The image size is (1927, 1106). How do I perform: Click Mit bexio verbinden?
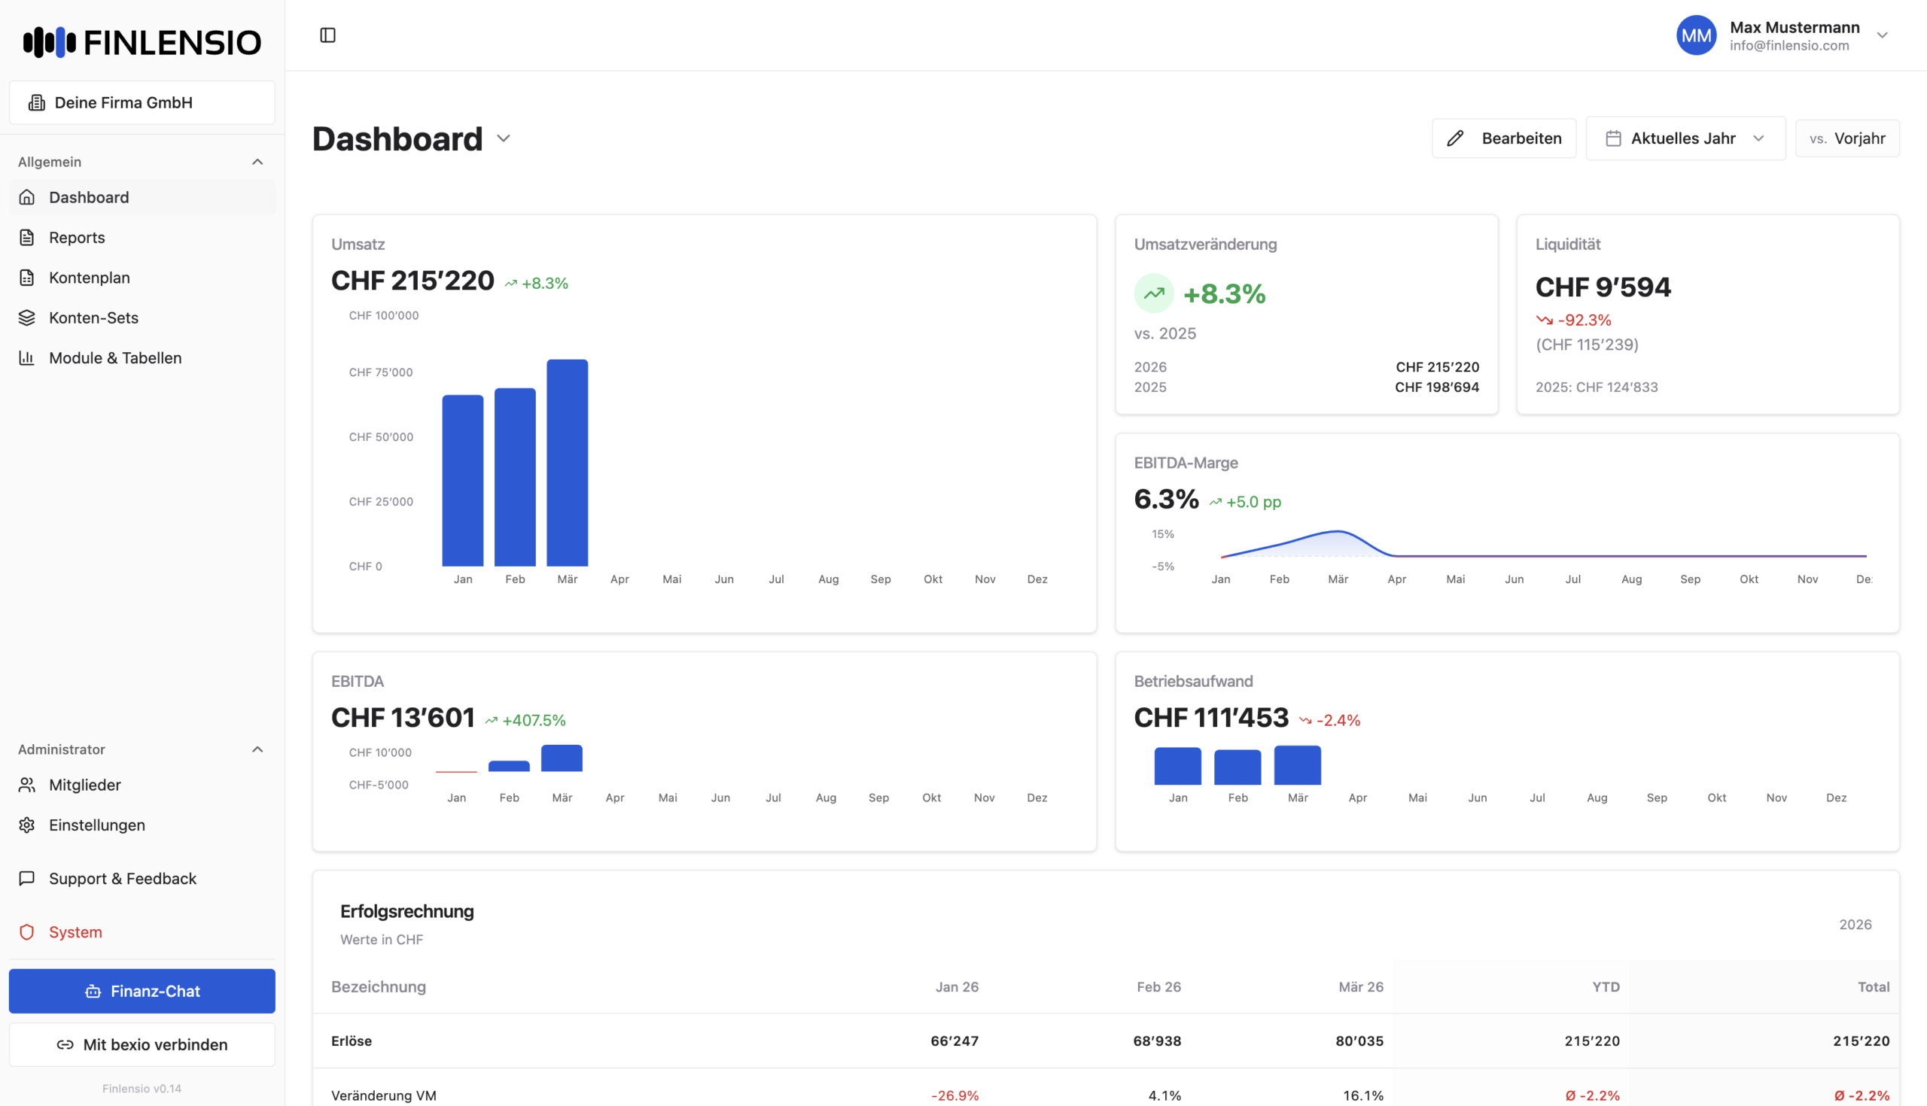pyautogui.click(x=142, y=1044)
